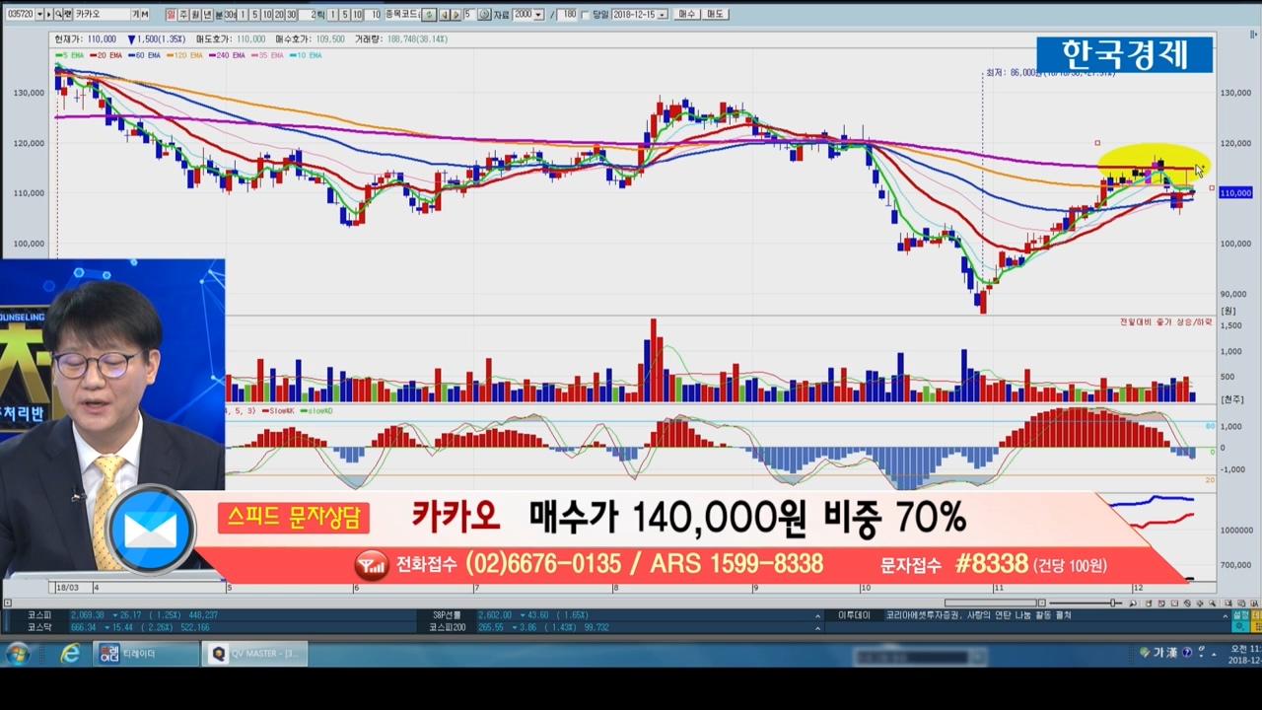Expand the 자료 count 2000 dropdown
The height and width of the screenshot is (710, 1262).
point(538,15)
